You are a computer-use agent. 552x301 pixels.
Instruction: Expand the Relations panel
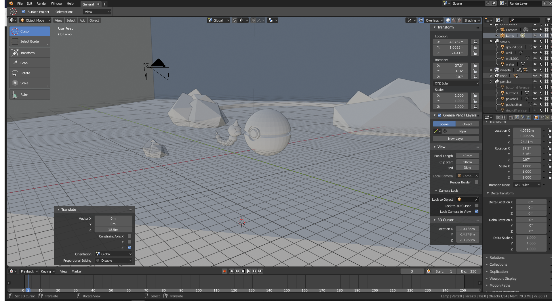(497, 258)
